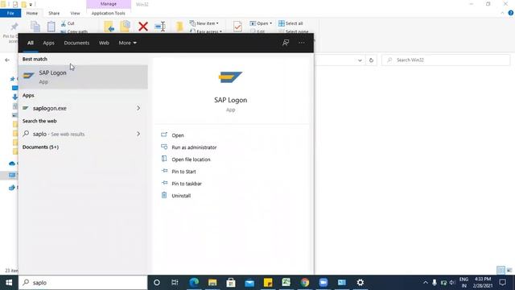Expand saplogon.exe result chevron
Image resolution: width=515 pixels, height=290 pixels.
[x=138, y=108]
